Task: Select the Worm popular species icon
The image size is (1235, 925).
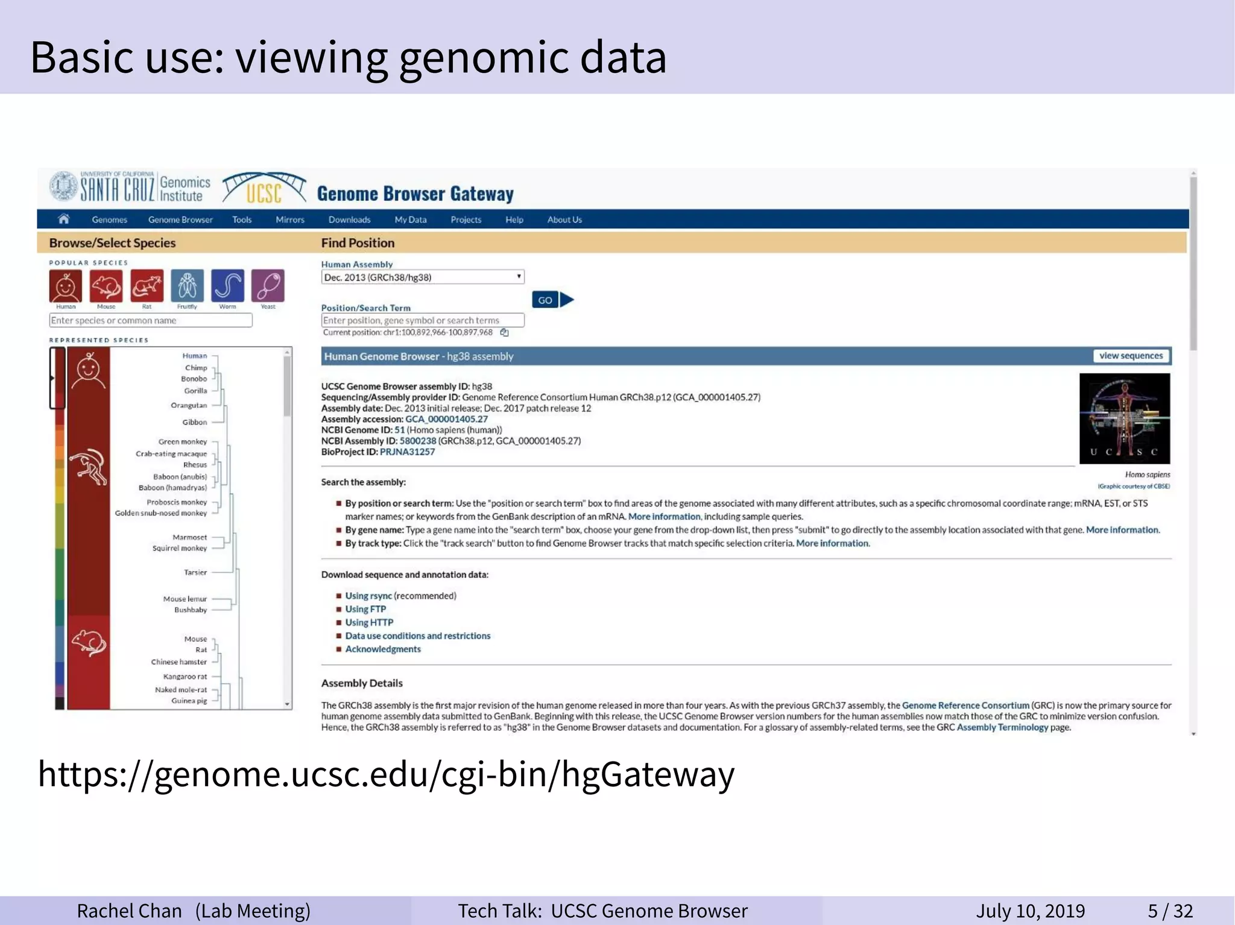Action: (227, 286)
